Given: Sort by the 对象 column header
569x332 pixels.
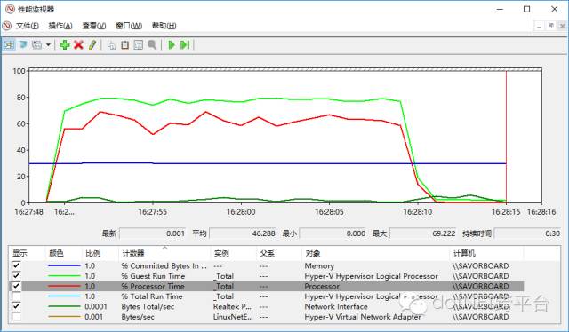Looking at the screenshot, I should 375,253.
